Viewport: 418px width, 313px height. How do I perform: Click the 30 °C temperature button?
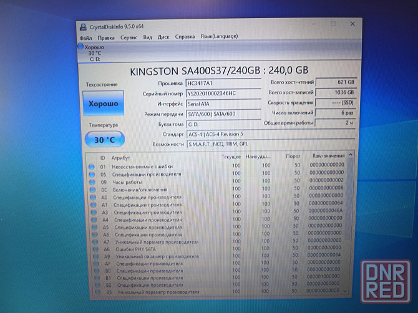pyautogui.click(x=105, y=139)
